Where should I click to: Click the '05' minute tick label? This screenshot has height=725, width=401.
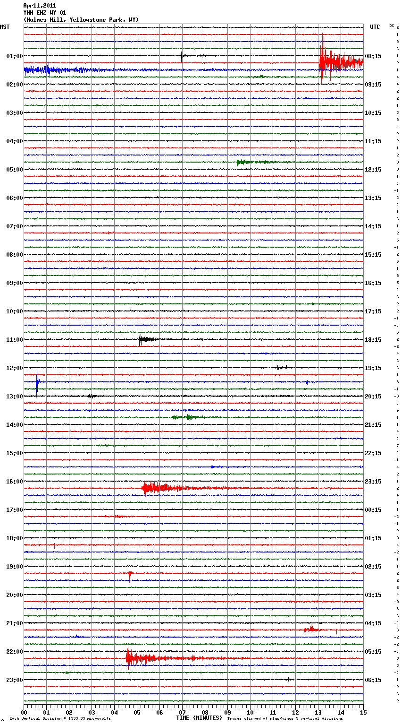click(x=137, y=712)
